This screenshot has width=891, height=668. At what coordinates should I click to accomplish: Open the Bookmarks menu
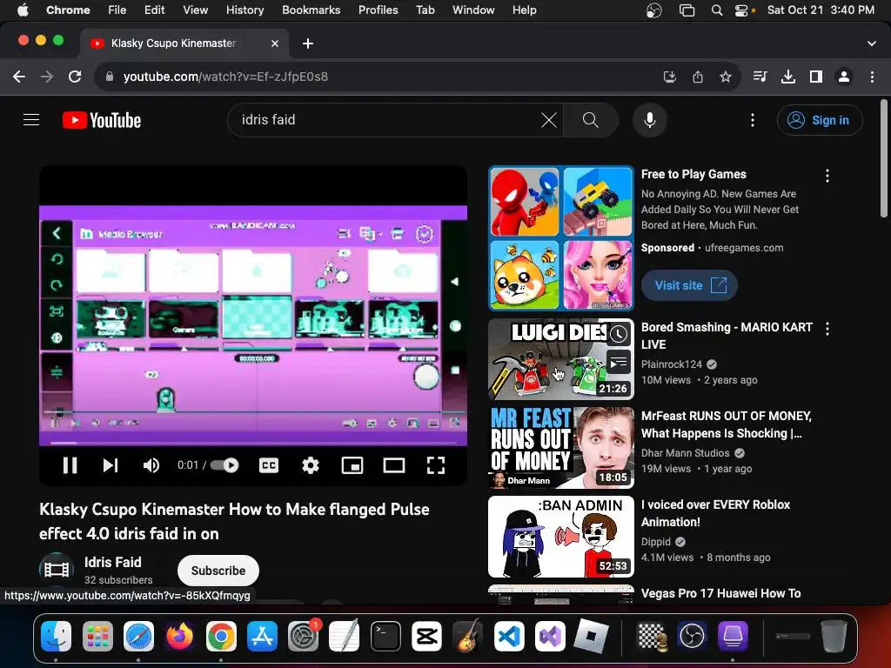pos(311,10)
